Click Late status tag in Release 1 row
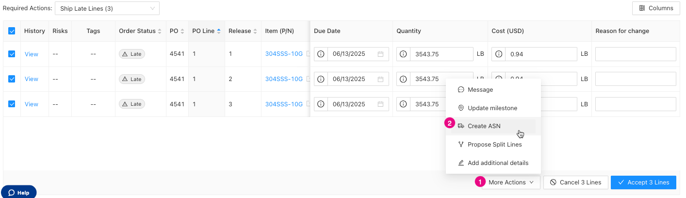The height and width of the screenshot is (198, 686). 132,54
